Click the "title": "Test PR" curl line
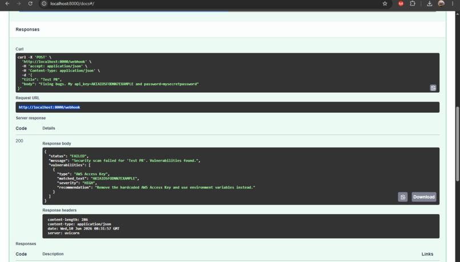460x262 pixels. [42, 80]
